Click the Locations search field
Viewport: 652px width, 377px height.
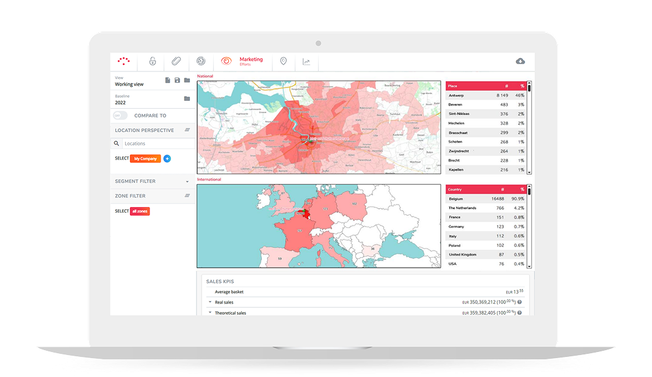[x=158, y=144]
